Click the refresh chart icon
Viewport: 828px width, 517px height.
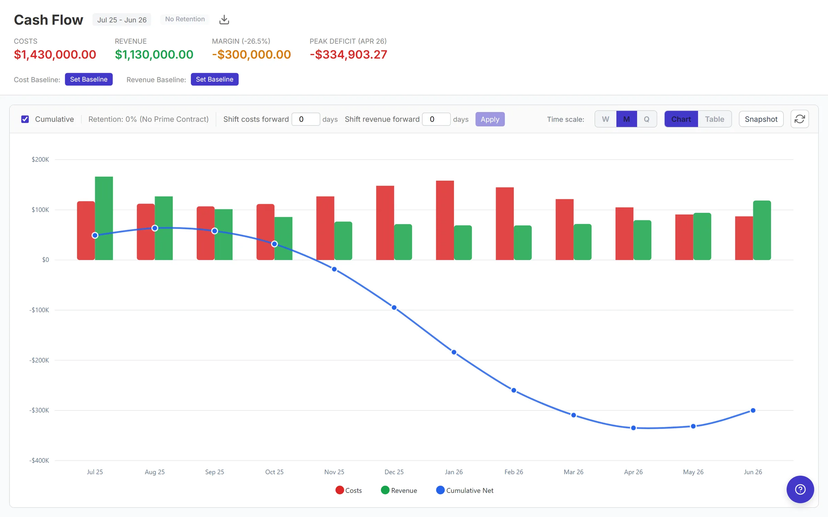[800, 119]
